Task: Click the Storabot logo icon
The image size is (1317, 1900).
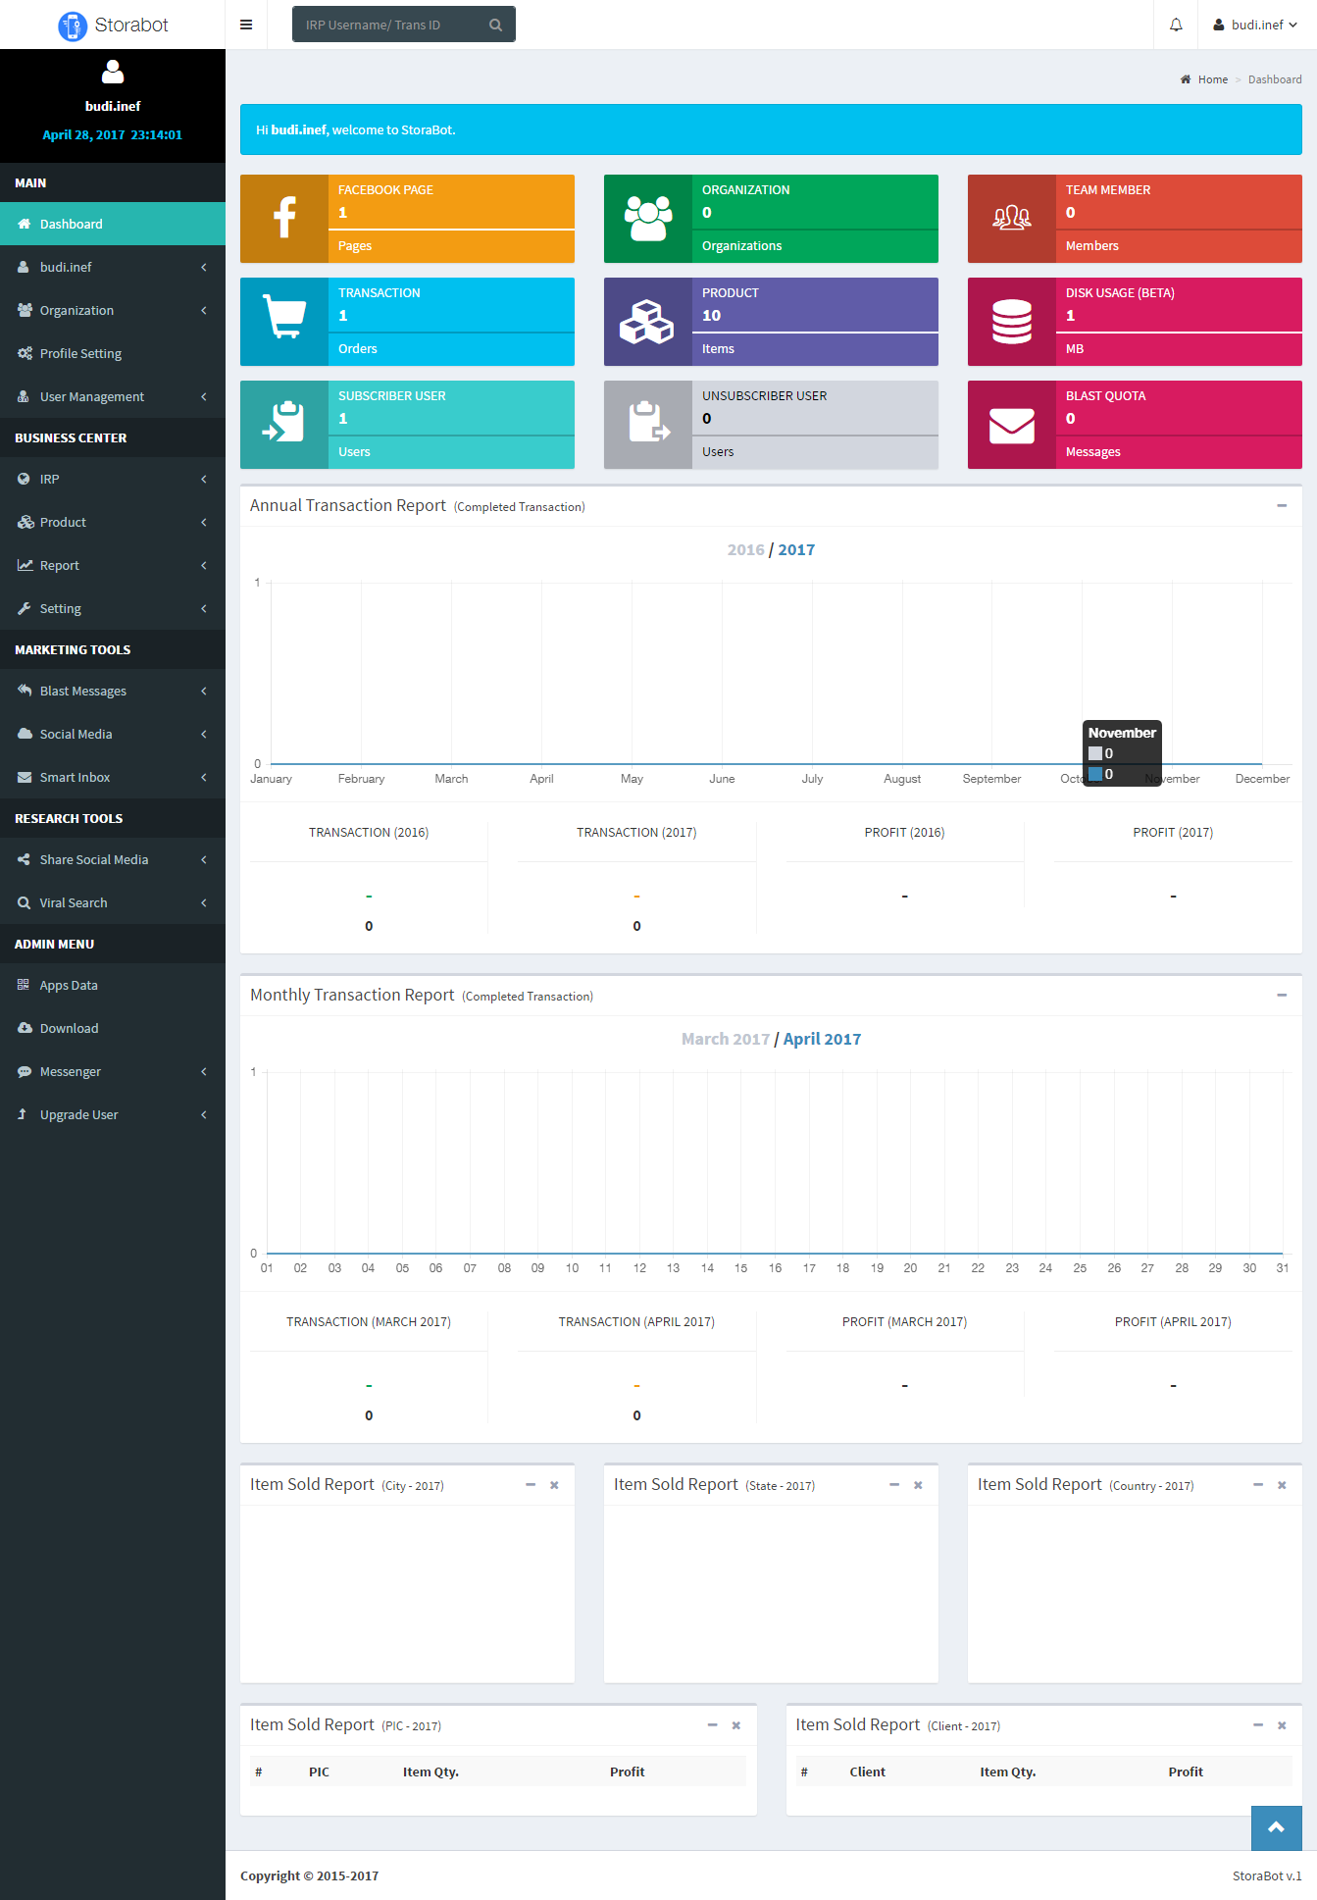Action: click(73, 26)
